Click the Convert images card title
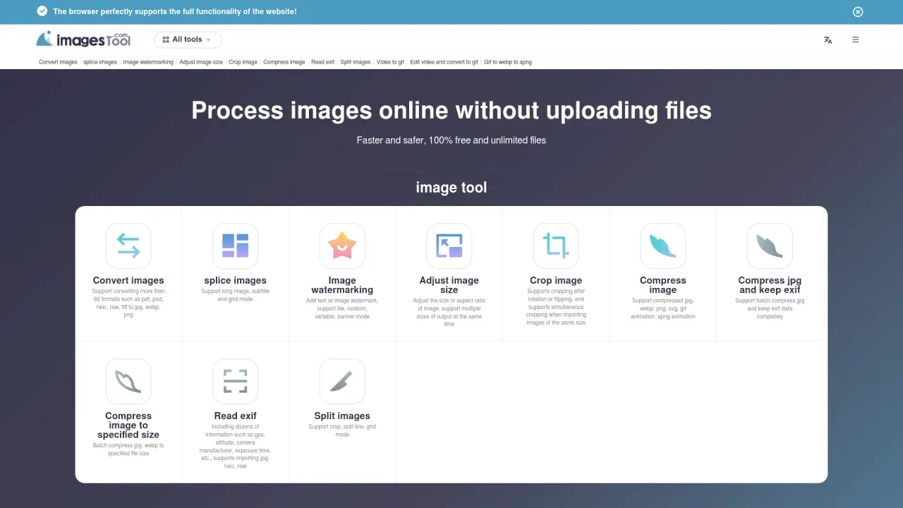Viewport: 903px width, 508px height. click(128, 280)
